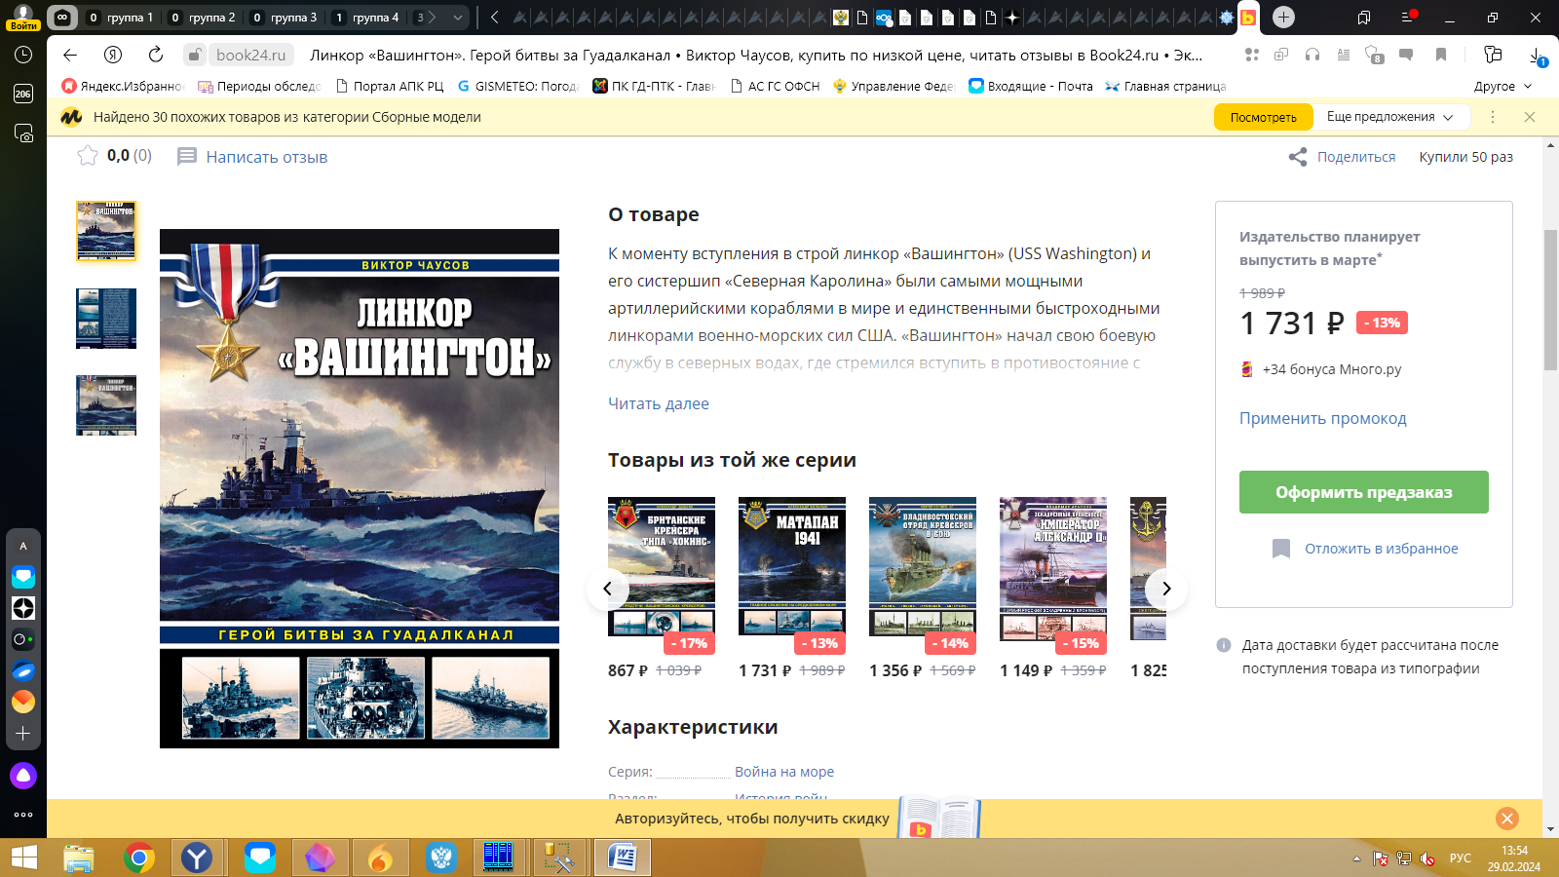Viewport: 1559px width, 877px height.
Task: Open Император Александр II book card
Action: pyautogui.click(x=1053, y=569)
